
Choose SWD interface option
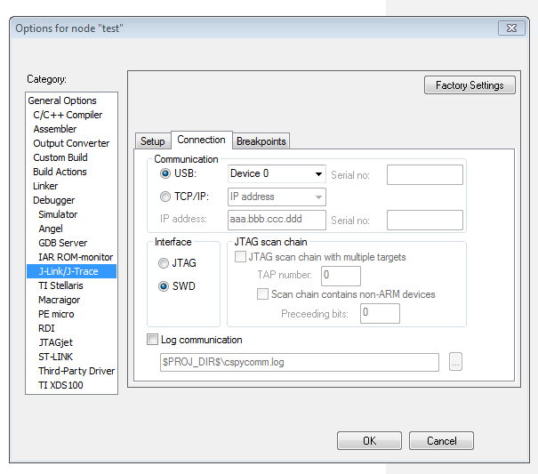pos(163,286)
